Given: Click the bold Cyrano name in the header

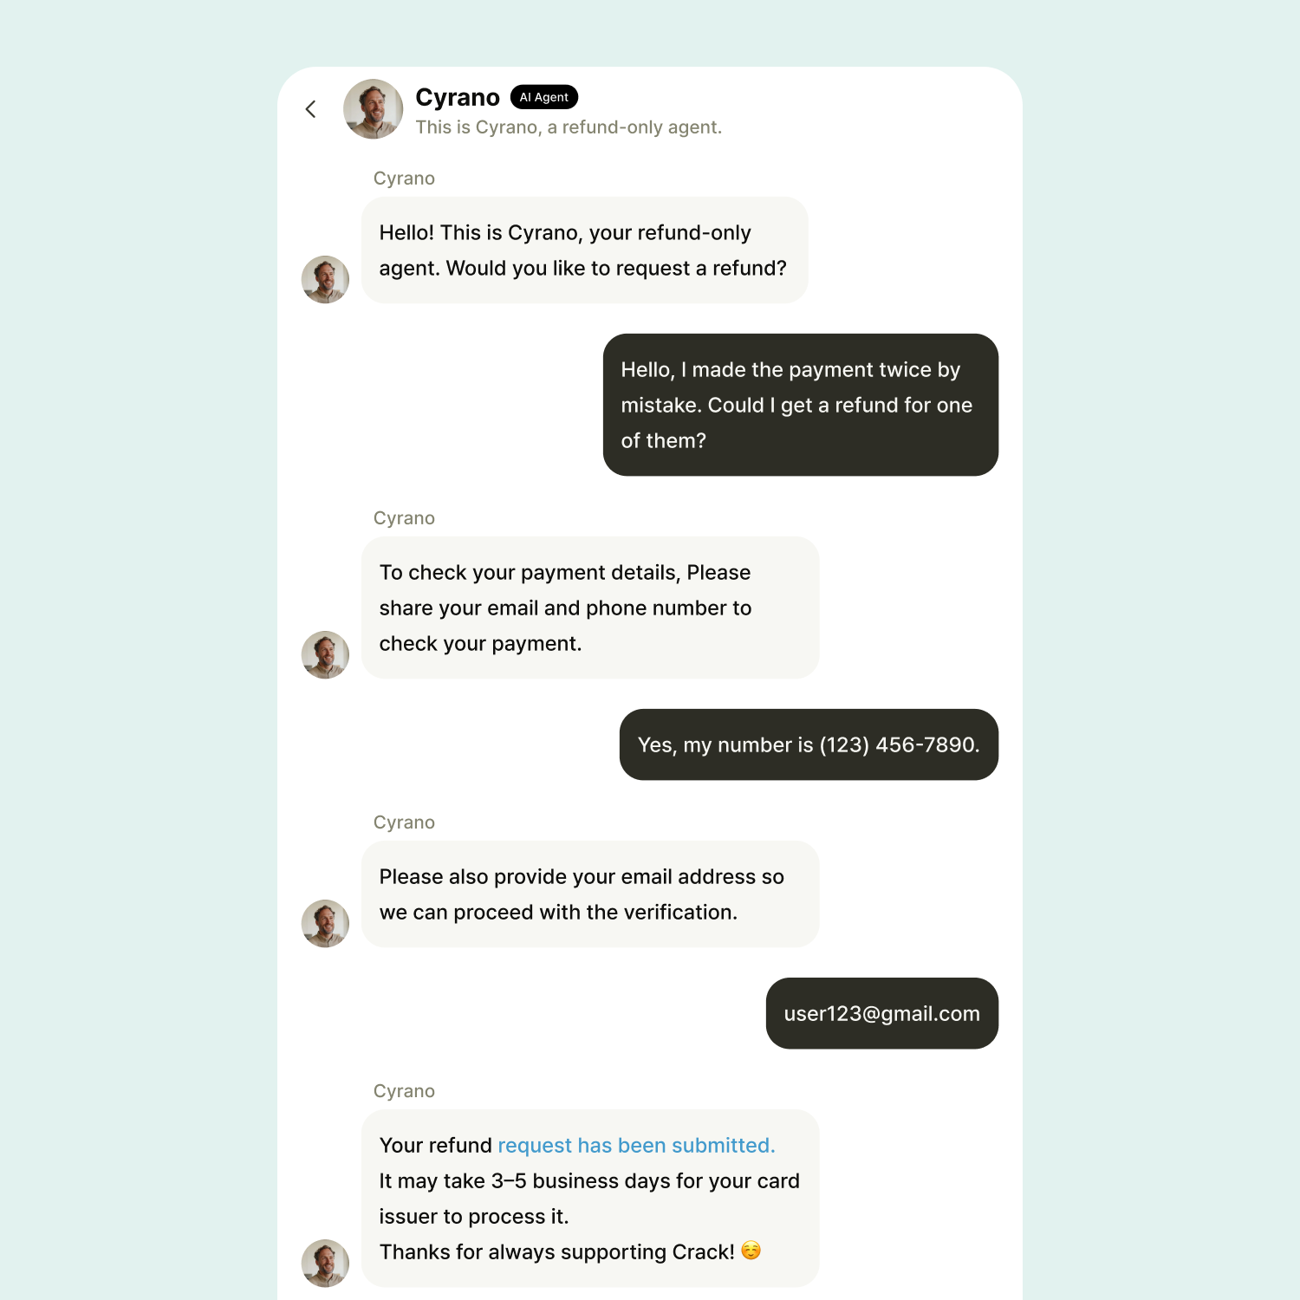Looking at the screenshot, I should 457,97.
